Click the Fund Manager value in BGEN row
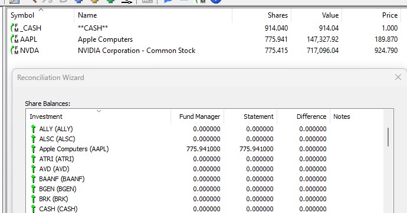Image resolution: width=407 pixels, height=213 pixels. point(206,189)
